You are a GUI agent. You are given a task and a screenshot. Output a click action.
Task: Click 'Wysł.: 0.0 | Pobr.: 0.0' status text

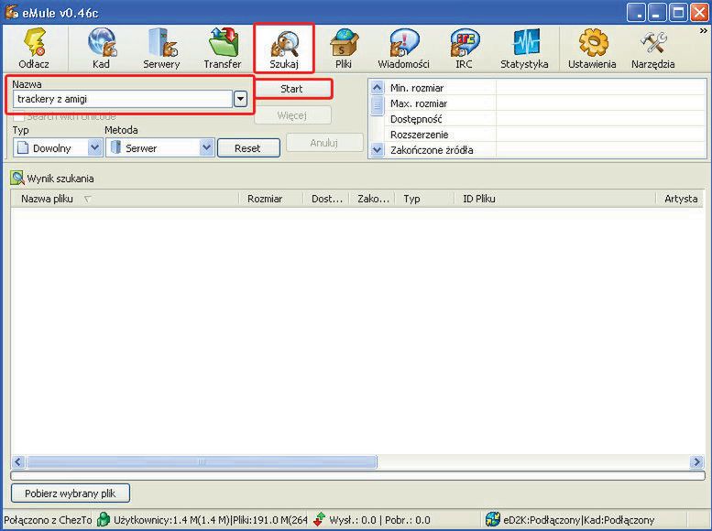(x=379, y=520)
